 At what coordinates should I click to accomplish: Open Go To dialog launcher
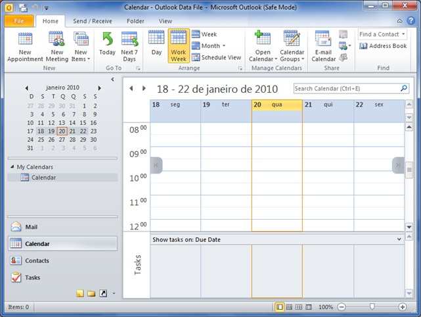(139, 68)
